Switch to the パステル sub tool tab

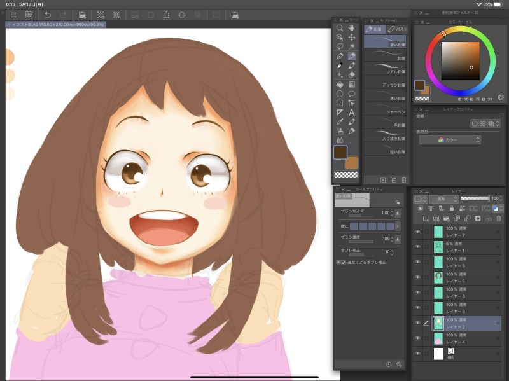point(398,29)
